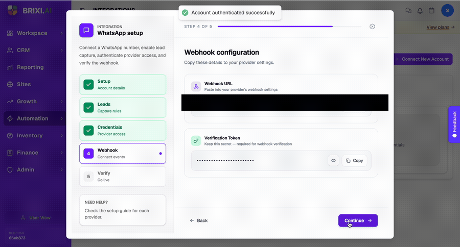Go to the Setup account details step

[123, 84]
